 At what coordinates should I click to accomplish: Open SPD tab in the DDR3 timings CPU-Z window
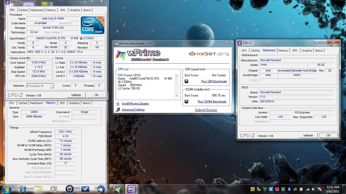coord(62,103)
